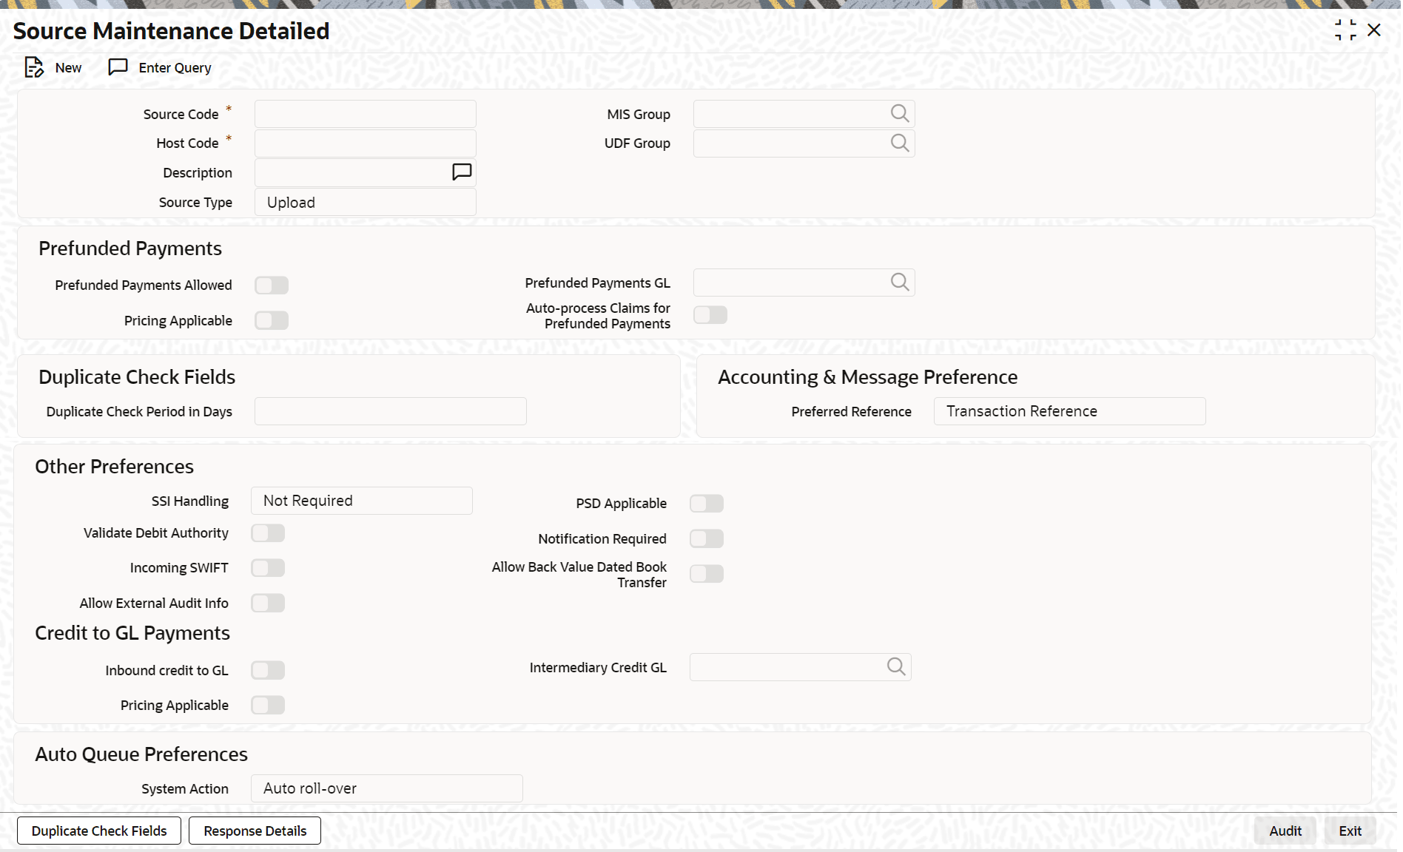Click the Enter Query speech bubble icon
This screenshot has height=852, width=1403.
point(118,67)
